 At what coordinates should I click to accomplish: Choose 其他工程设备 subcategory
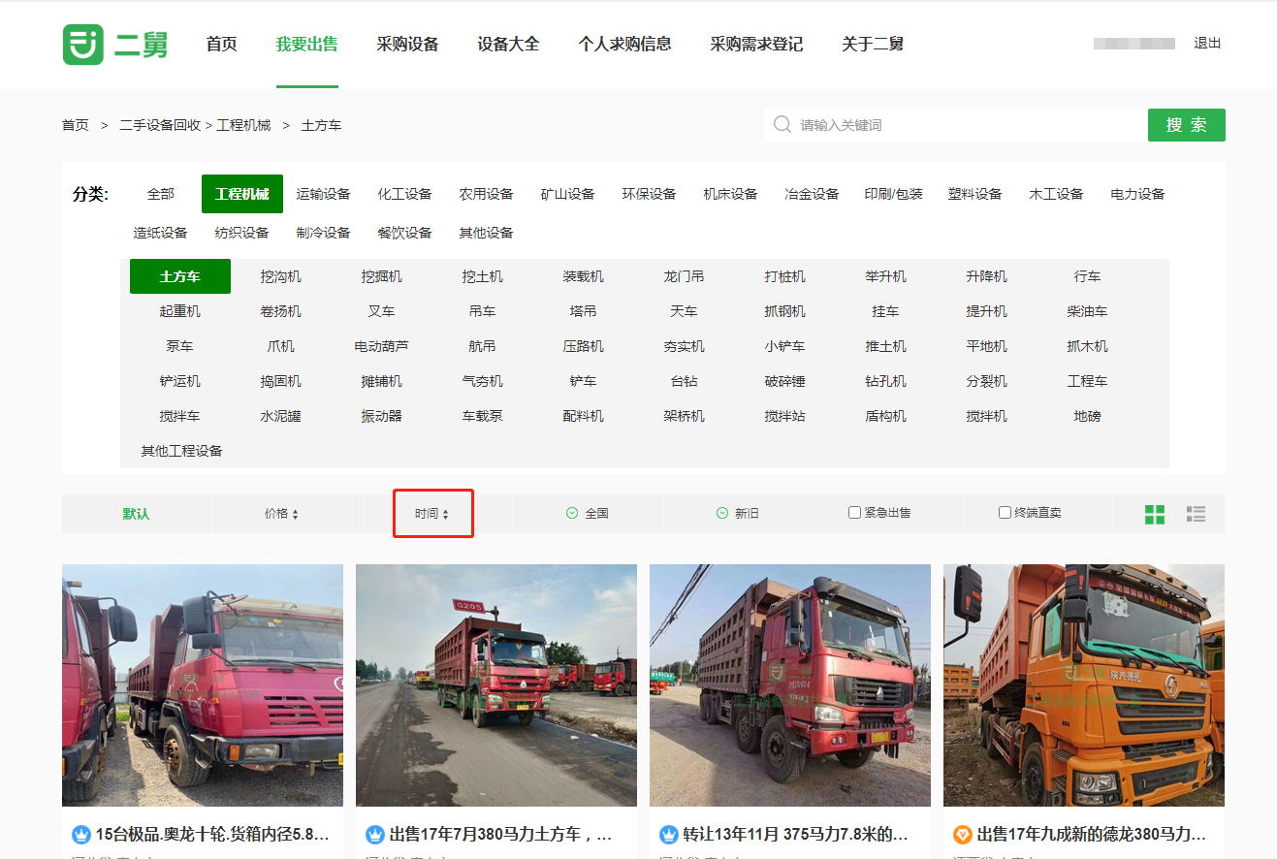coord(182,451)
